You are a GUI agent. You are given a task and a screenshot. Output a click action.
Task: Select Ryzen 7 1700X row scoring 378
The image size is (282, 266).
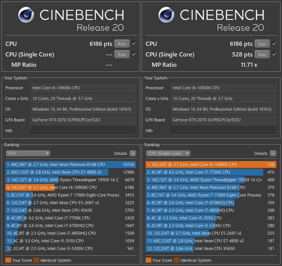click(211, 195)
